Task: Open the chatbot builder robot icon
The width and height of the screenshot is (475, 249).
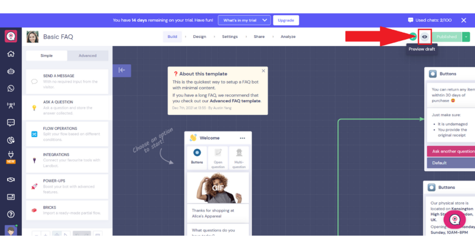Action: [x=11, y=71]
